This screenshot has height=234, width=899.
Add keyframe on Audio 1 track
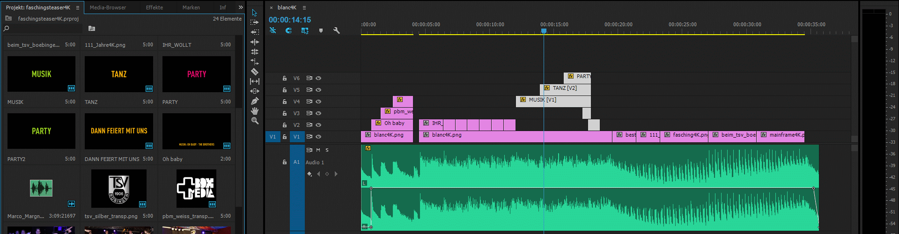coord(327,174)
